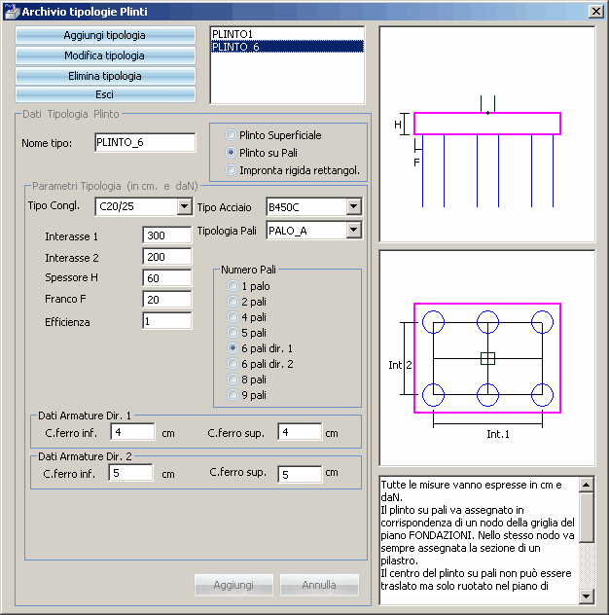Click the Esci button
Viewport: 609px width, 615px height.
(105, 94)
